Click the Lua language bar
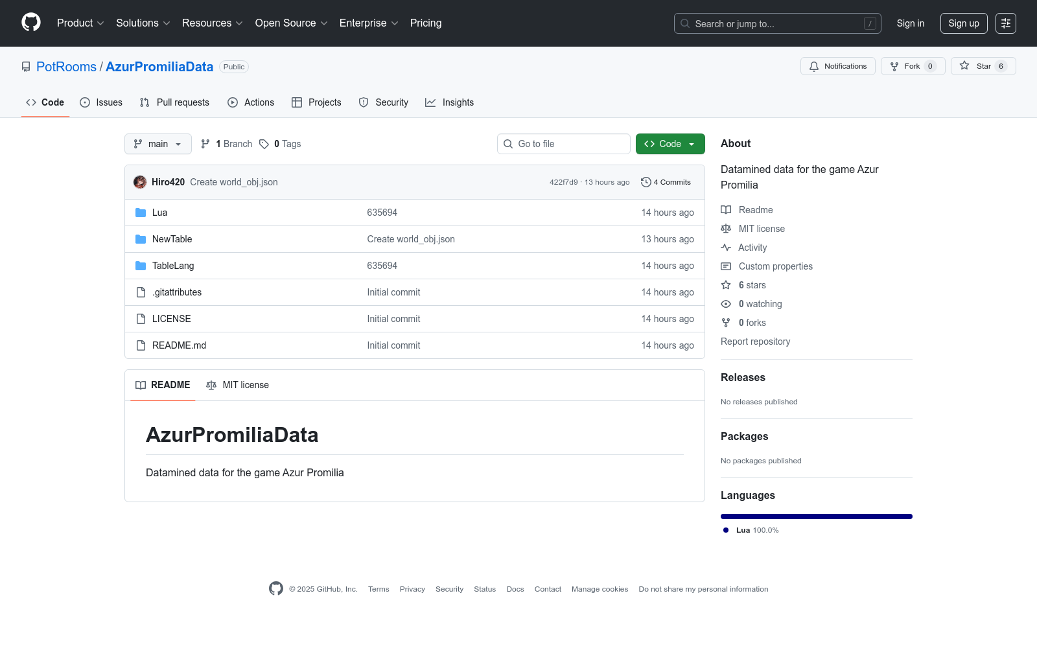 [817, 516]
